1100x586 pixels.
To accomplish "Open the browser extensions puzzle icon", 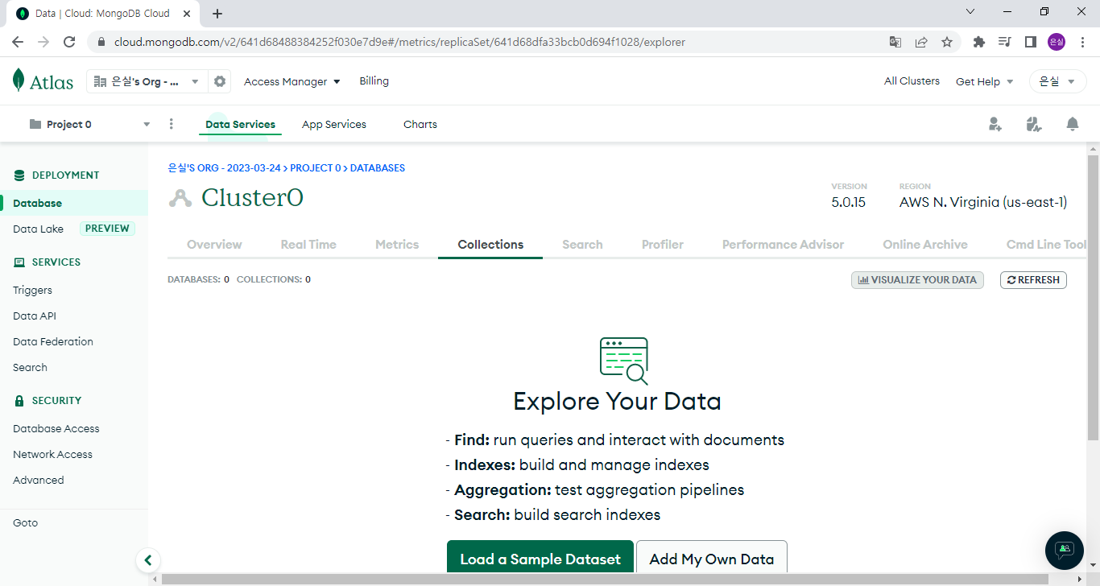I will (979, 42).
